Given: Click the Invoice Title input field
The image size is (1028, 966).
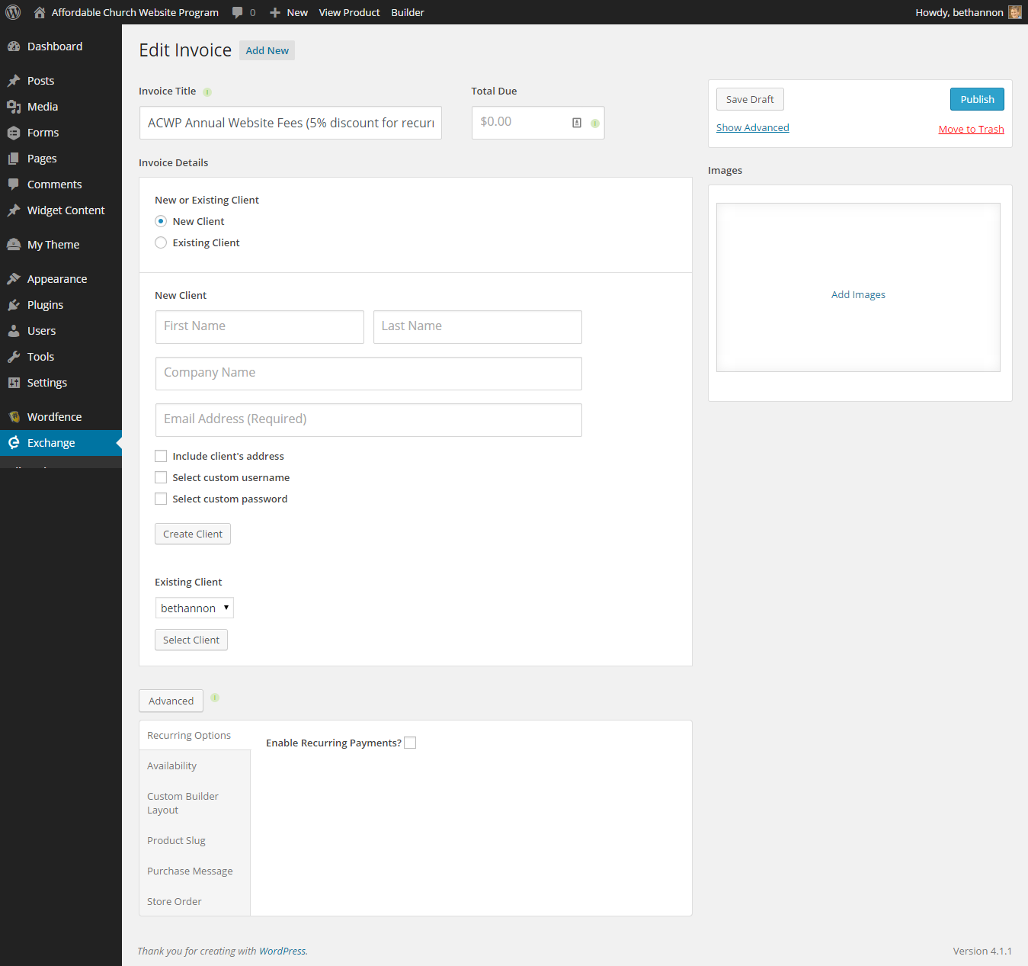Looking at the screenshot, I should (290, 123).
